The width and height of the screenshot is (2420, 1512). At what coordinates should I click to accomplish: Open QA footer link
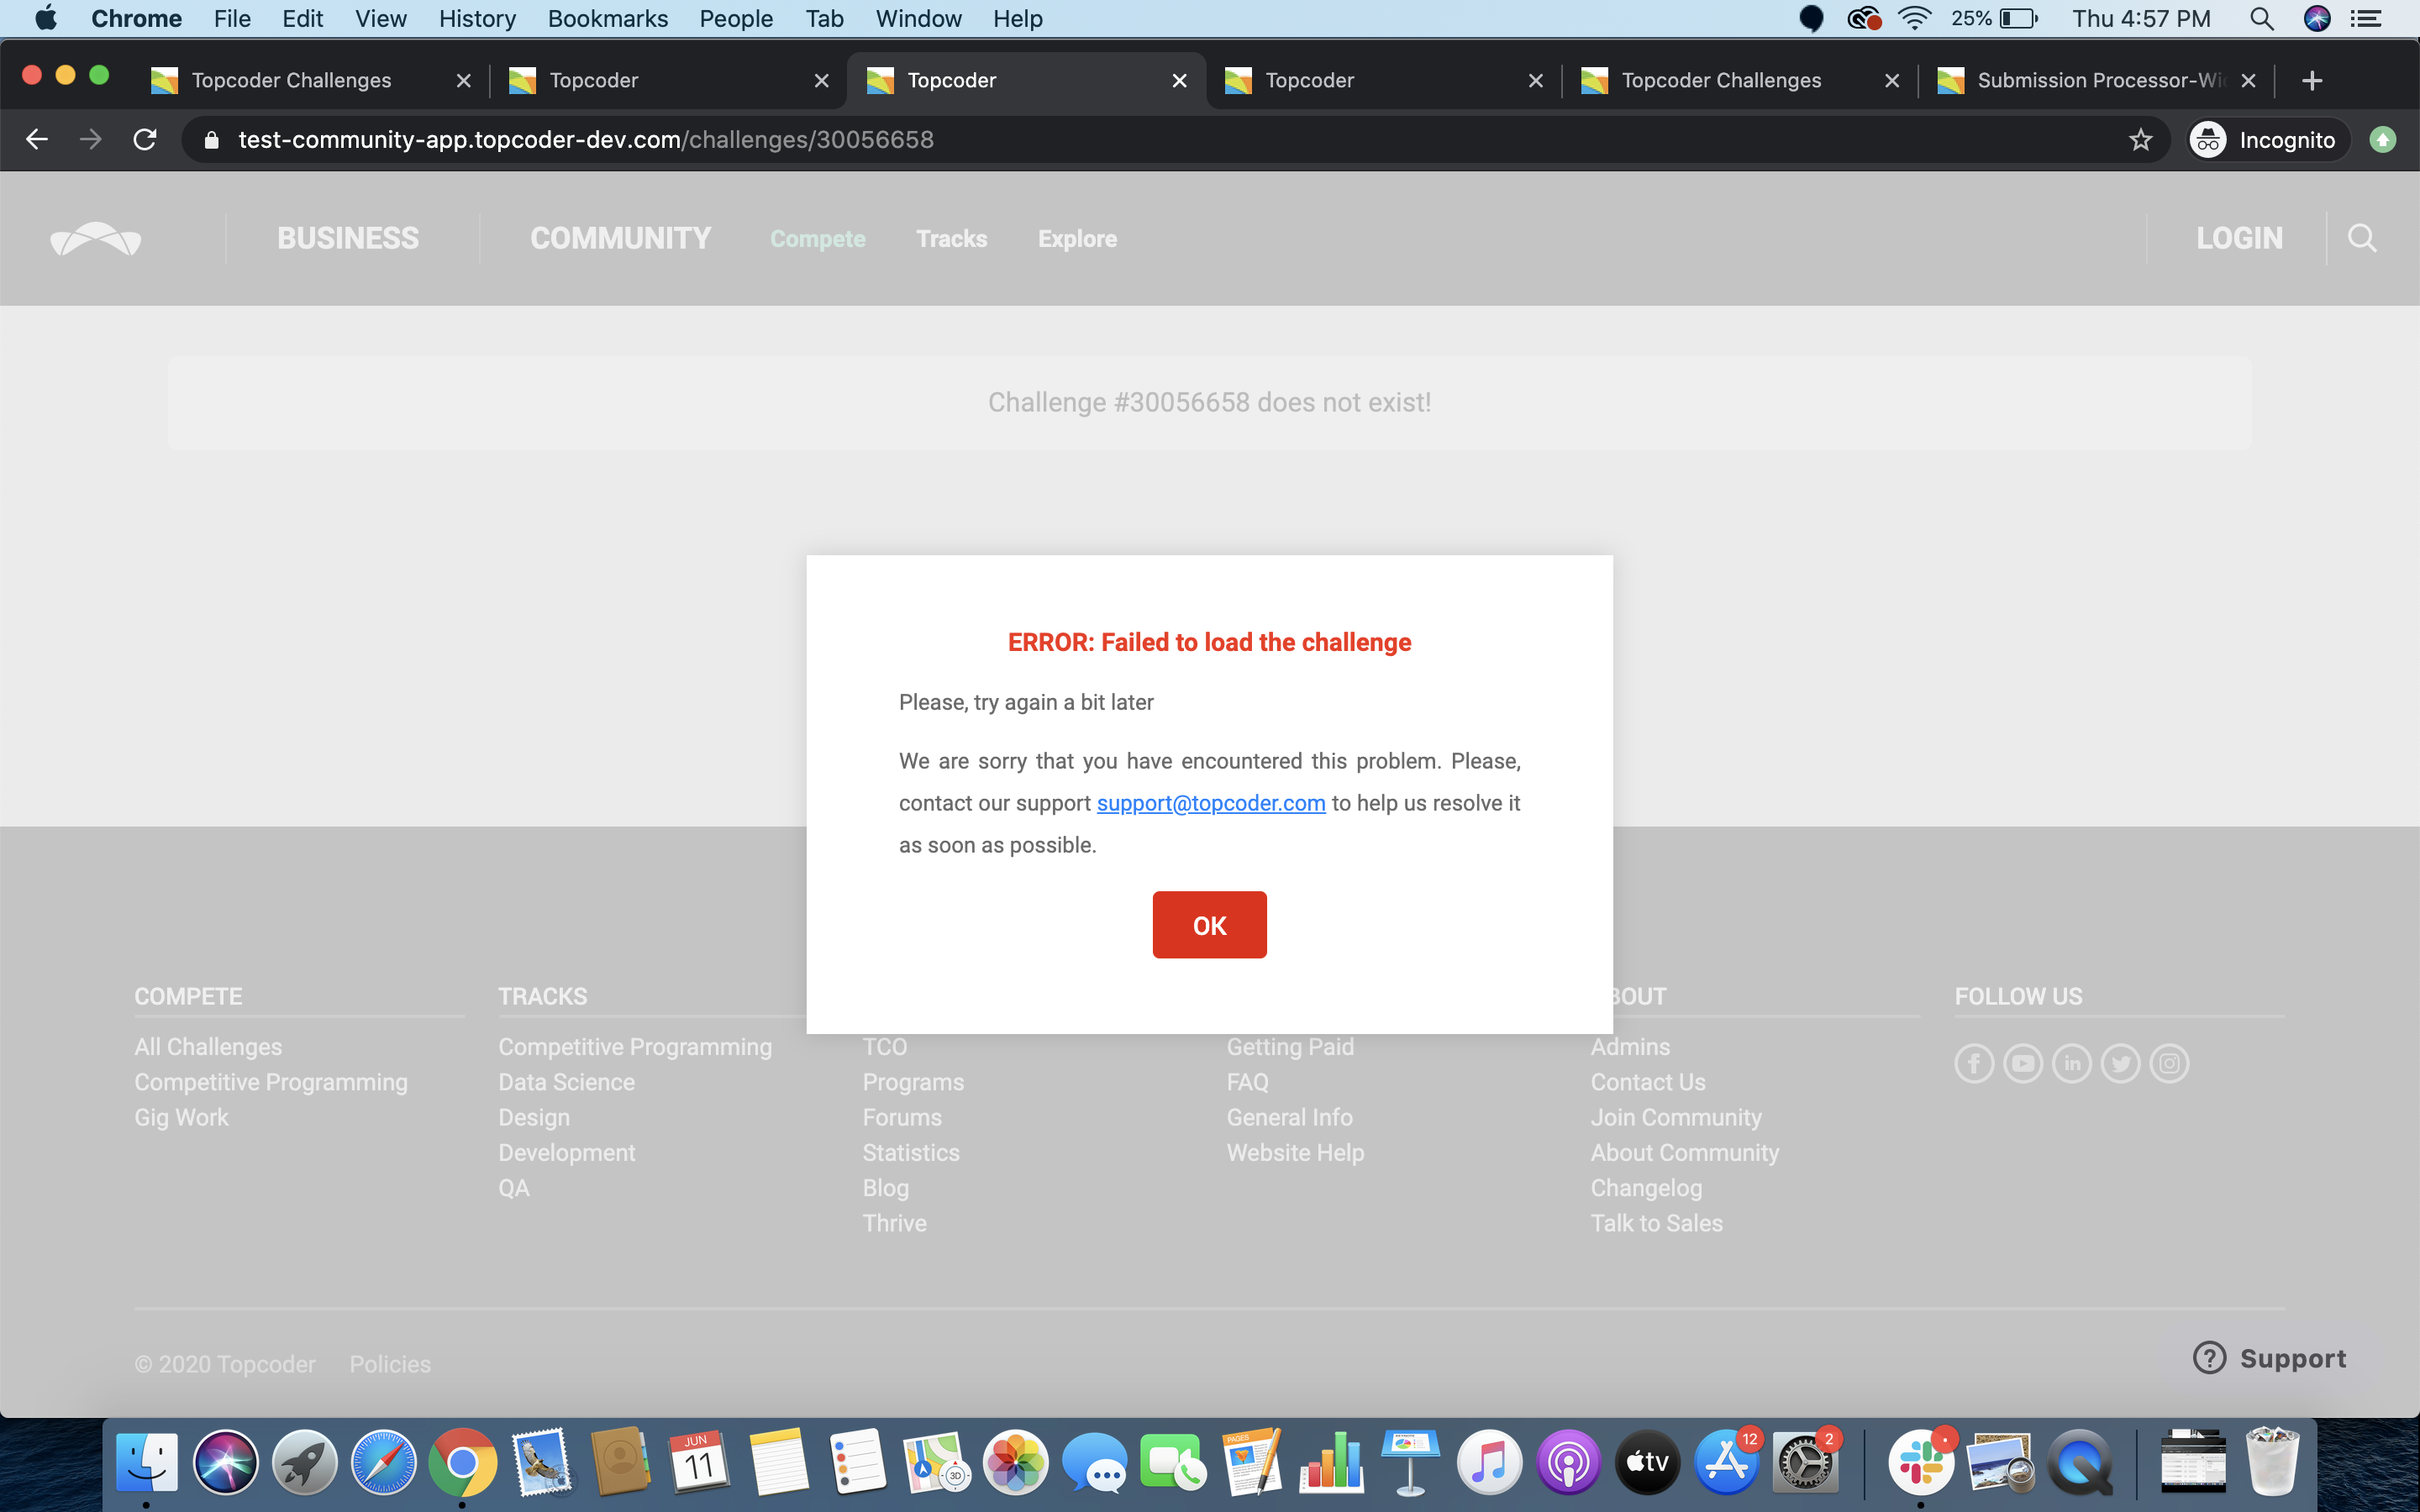click(514, 1188)
